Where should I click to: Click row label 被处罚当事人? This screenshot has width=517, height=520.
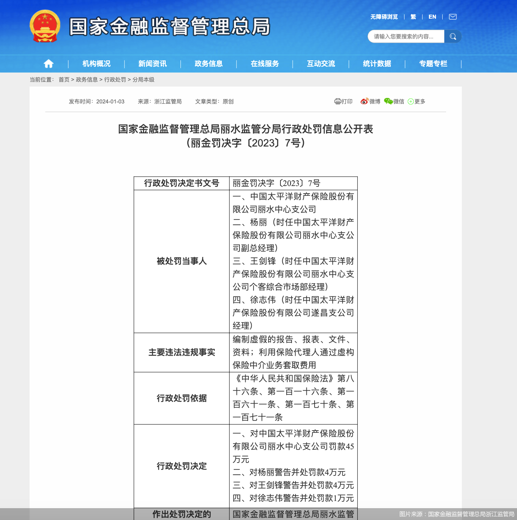point(182,261)
